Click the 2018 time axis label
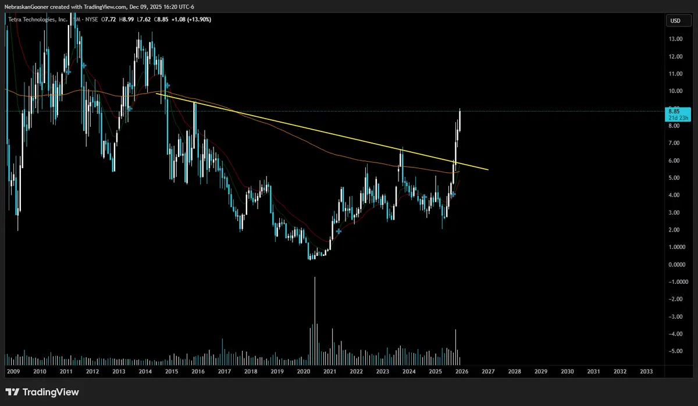698x406 pixels. (251, 371)
